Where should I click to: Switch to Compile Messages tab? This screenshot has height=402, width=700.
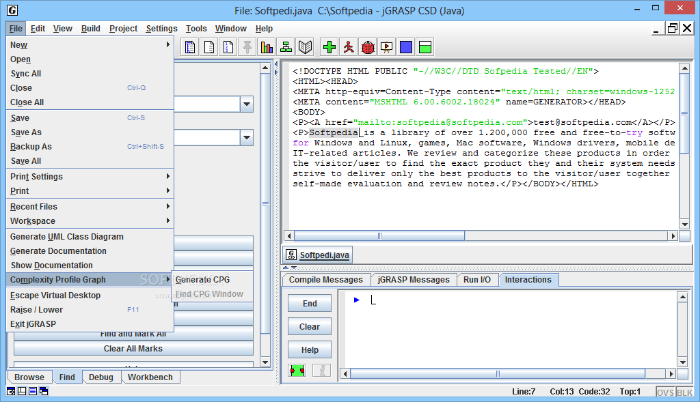tap(326, 279)
